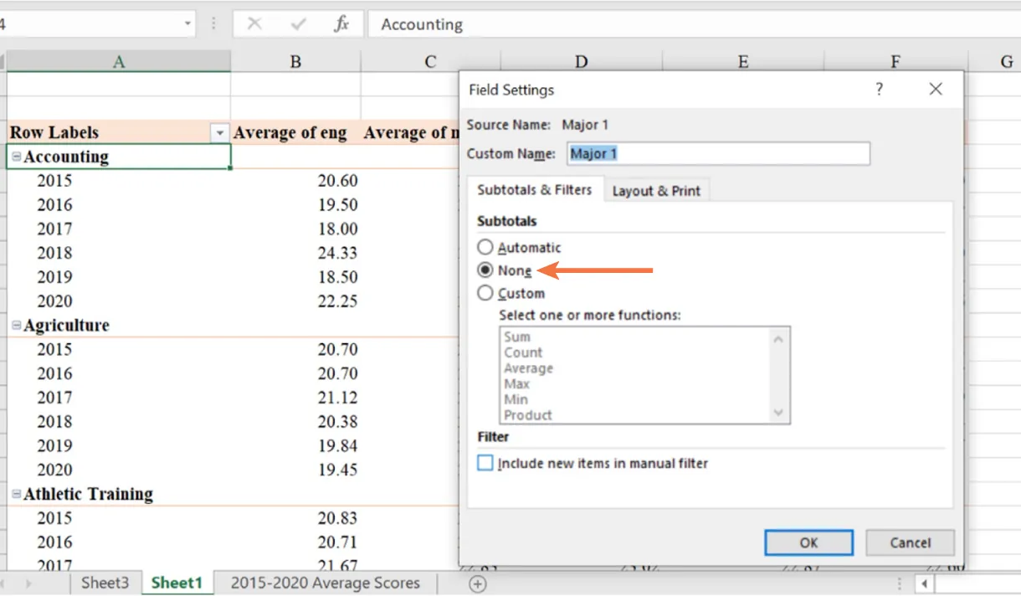Switch to the Layout & Print tab
Viewport: 1021px width, 596px height.
click(x=656, y=190)
